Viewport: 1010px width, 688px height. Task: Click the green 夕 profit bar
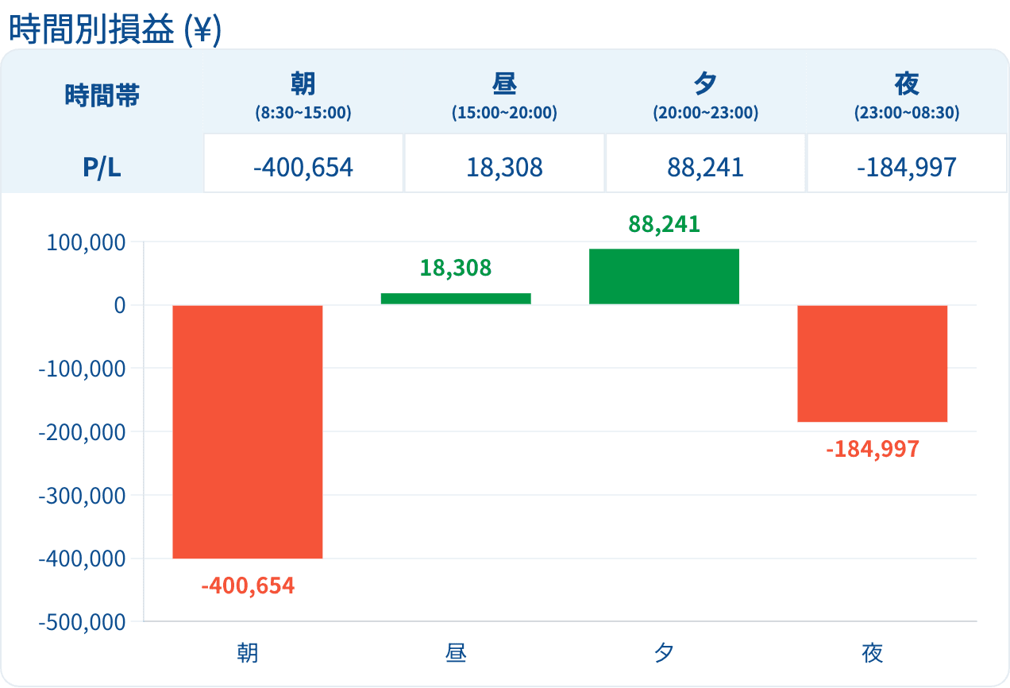click(x=664, y=276)
